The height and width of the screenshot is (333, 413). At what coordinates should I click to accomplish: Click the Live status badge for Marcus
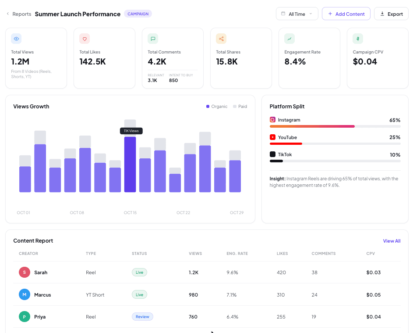140,294
